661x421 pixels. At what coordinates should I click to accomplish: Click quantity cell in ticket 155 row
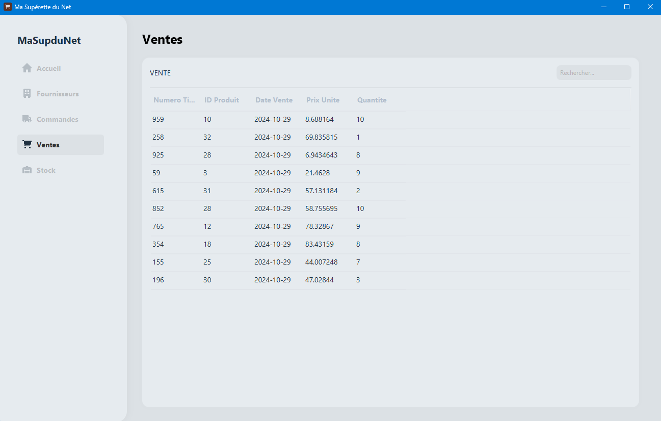[380, 262]
